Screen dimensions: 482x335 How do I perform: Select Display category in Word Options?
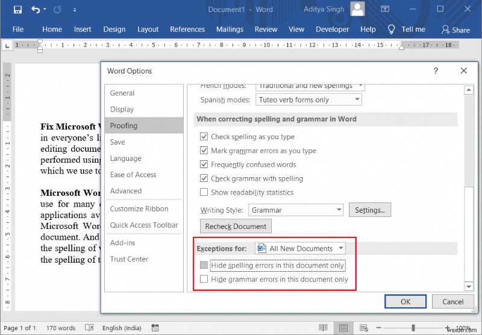(x=144, y=110)
